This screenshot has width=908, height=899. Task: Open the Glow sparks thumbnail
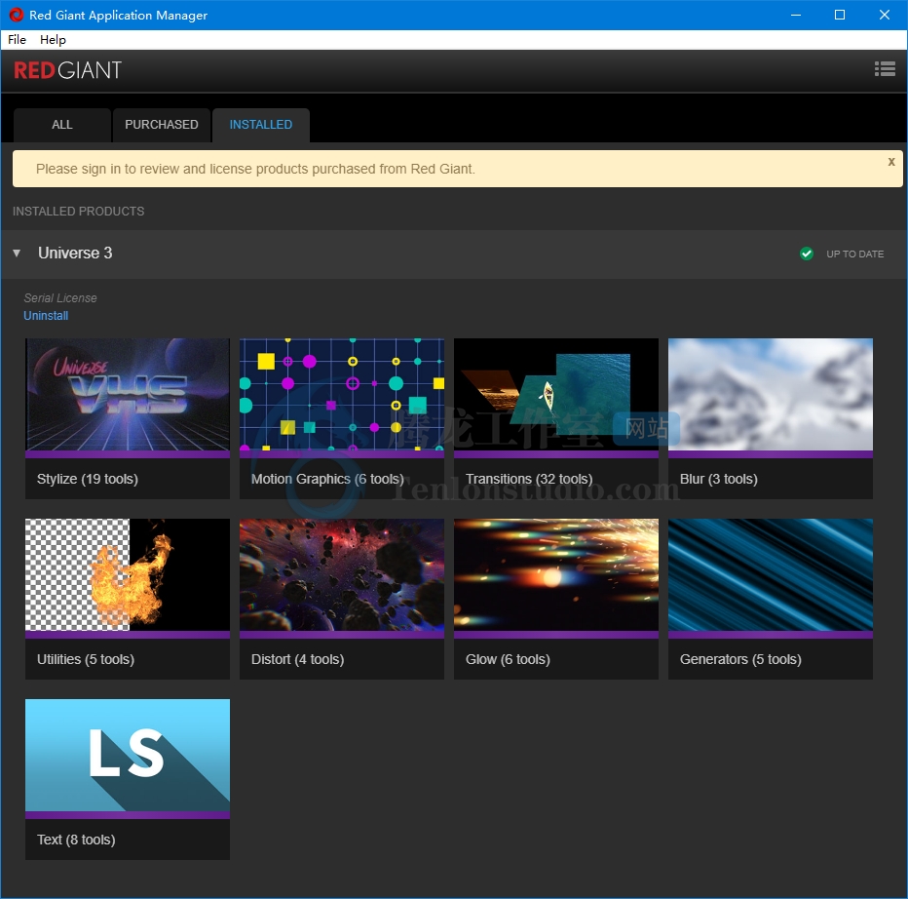(556, 575)
